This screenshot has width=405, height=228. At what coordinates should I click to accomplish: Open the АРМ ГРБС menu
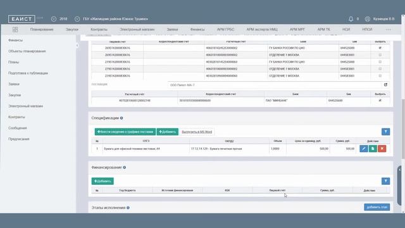click(225, 30)
